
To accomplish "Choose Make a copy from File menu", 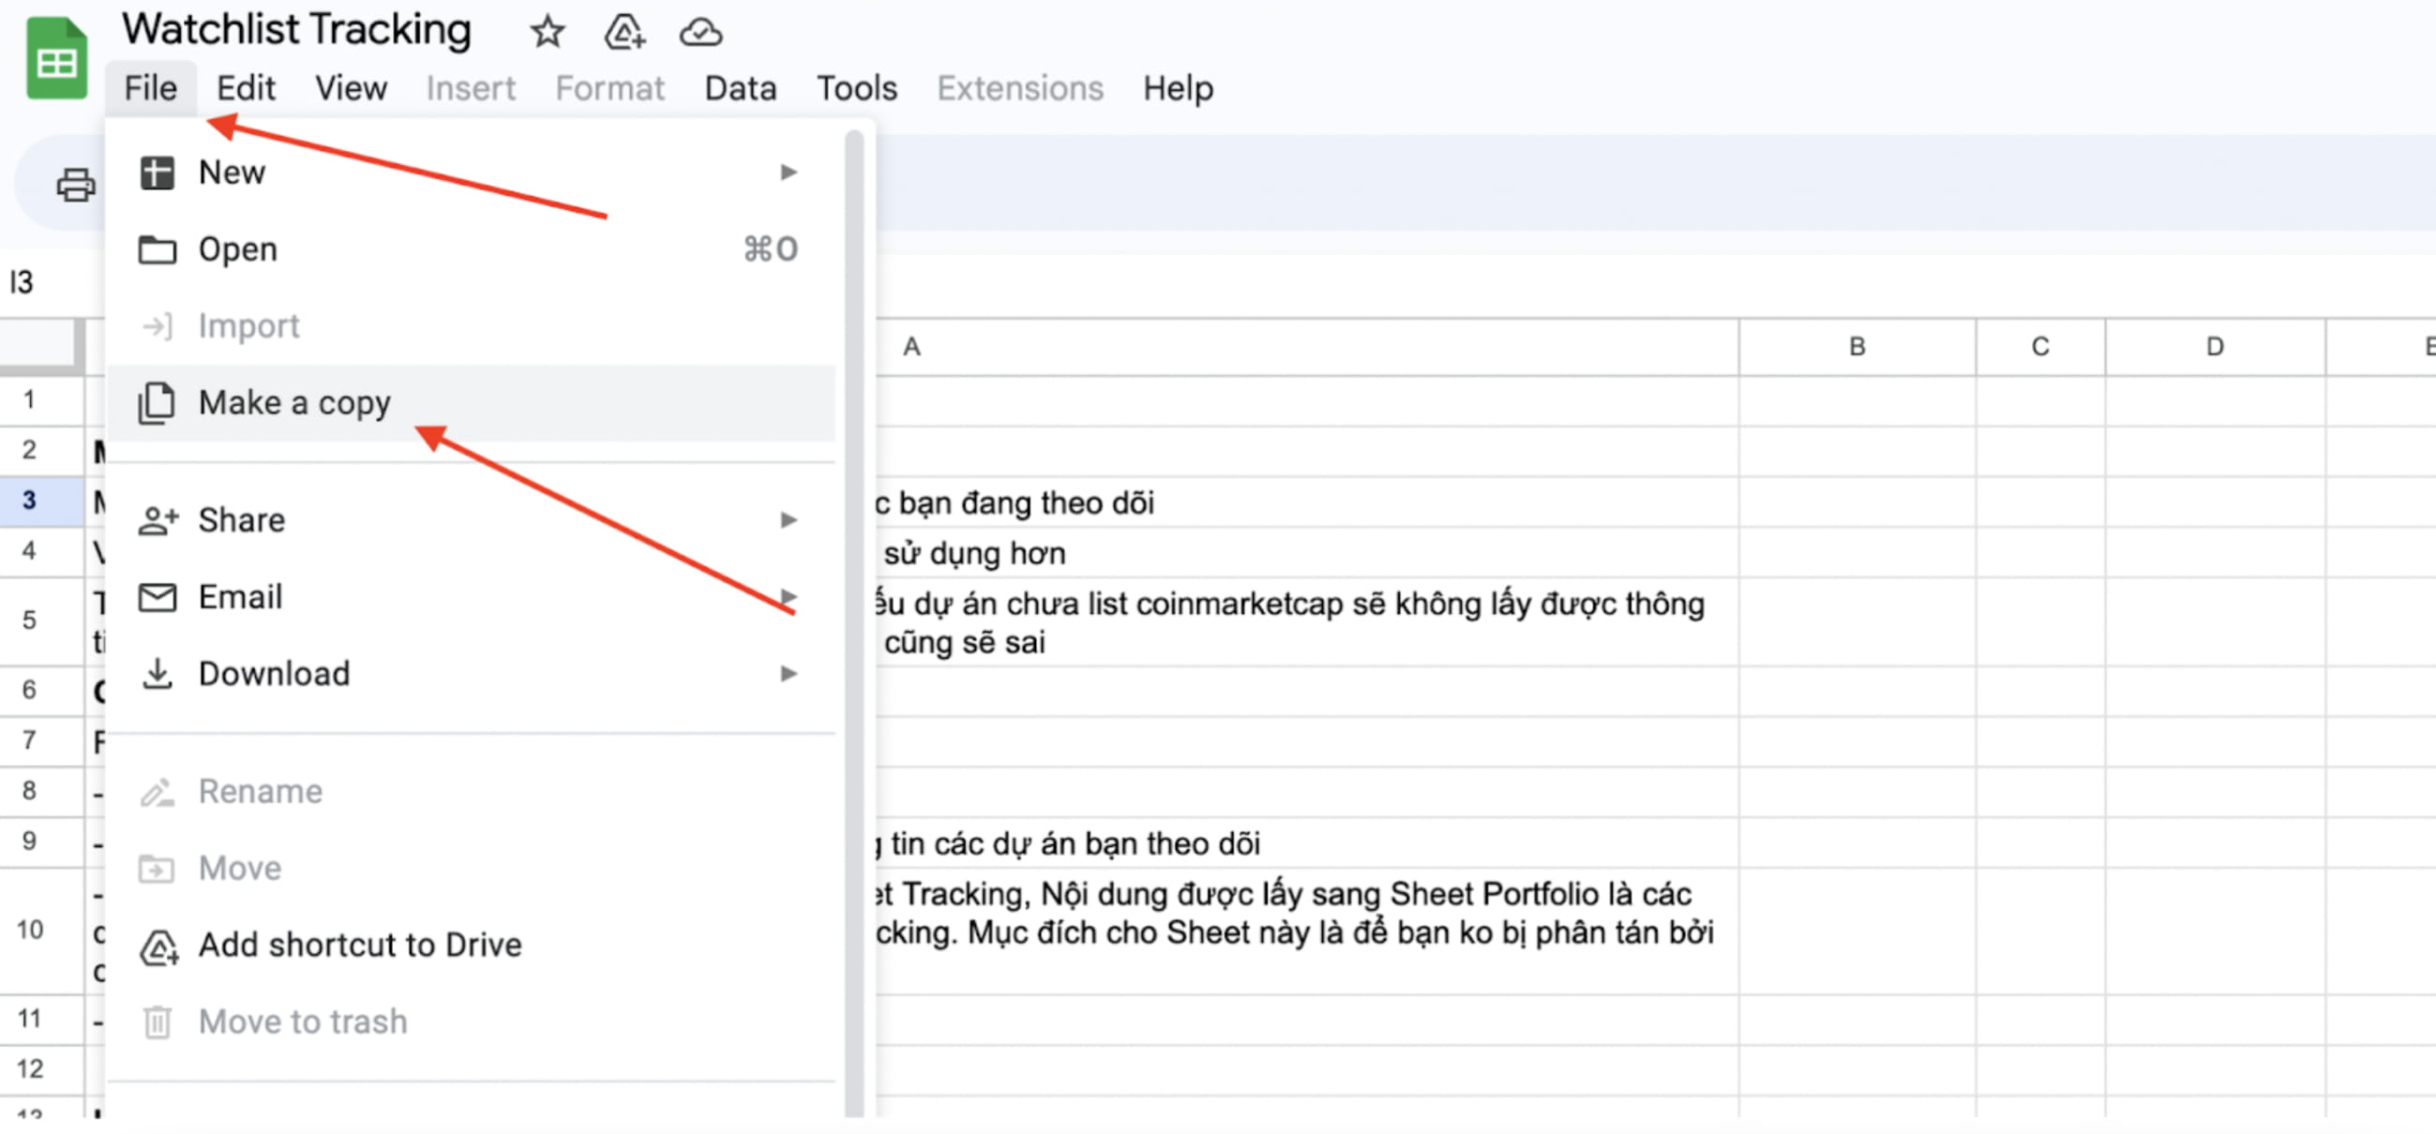I will click(x=294, y=403).
